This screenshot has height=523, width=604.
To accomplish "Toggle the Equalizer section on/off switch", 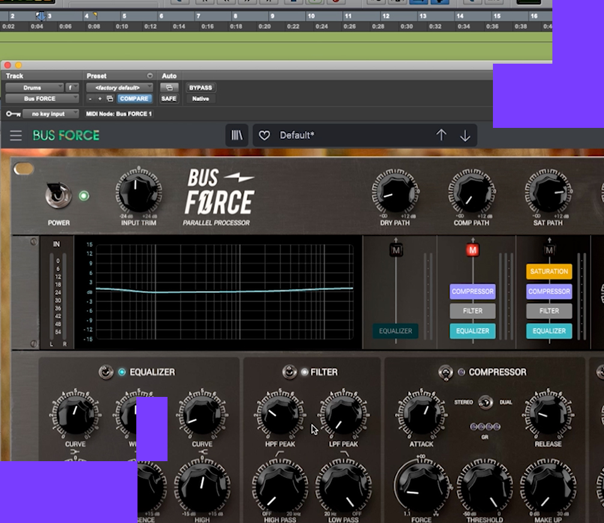I will pyautogui.click(x=106, y=372).
